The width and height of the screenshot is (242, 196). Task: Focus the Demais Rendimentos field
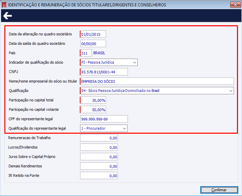(x=99, y=166)
